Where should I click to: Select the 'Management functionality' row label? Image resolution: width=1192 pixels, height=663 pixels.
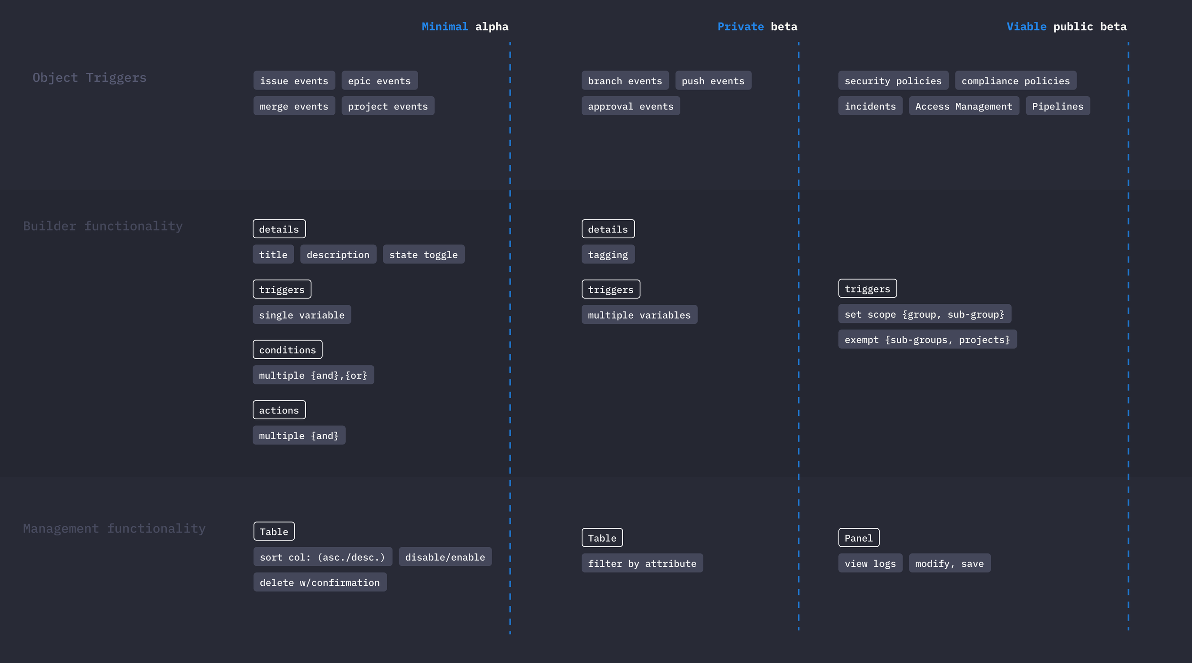coord(114,528)
